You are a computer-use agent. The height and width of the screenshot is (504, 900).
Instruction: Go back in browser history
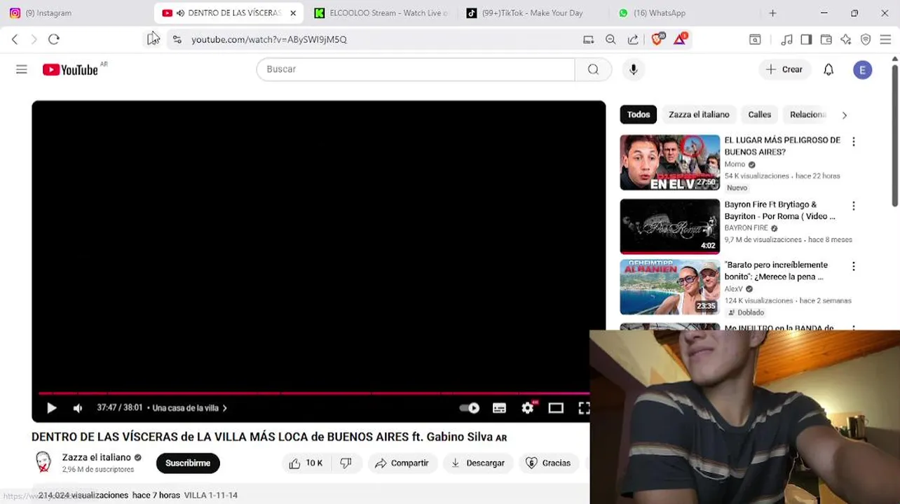coord(15,39)
